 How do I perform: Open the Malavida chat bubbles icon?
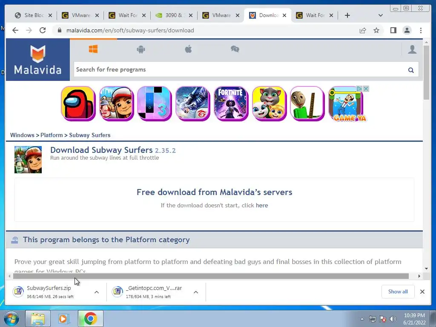(235, 49)
